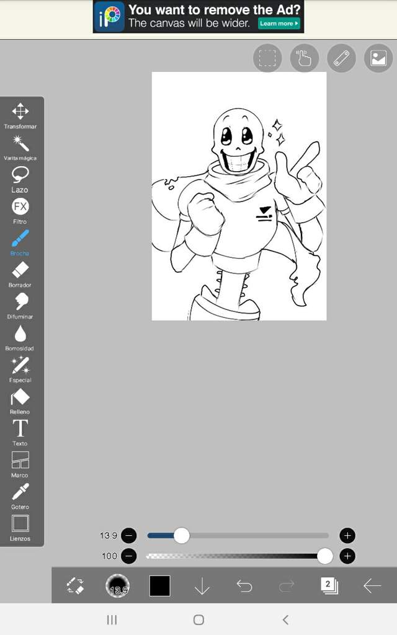The height and width of the screenshot is (635, 397).
Task: Open the black color swatch
Action: point(159,585)
